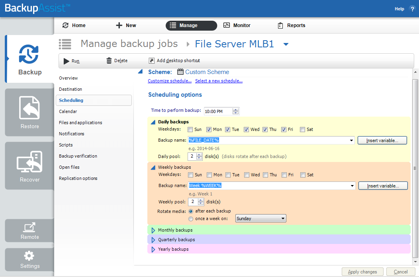
Task: Uncheck Mon in Daily backups weekdays
Action: click(209, 130)
